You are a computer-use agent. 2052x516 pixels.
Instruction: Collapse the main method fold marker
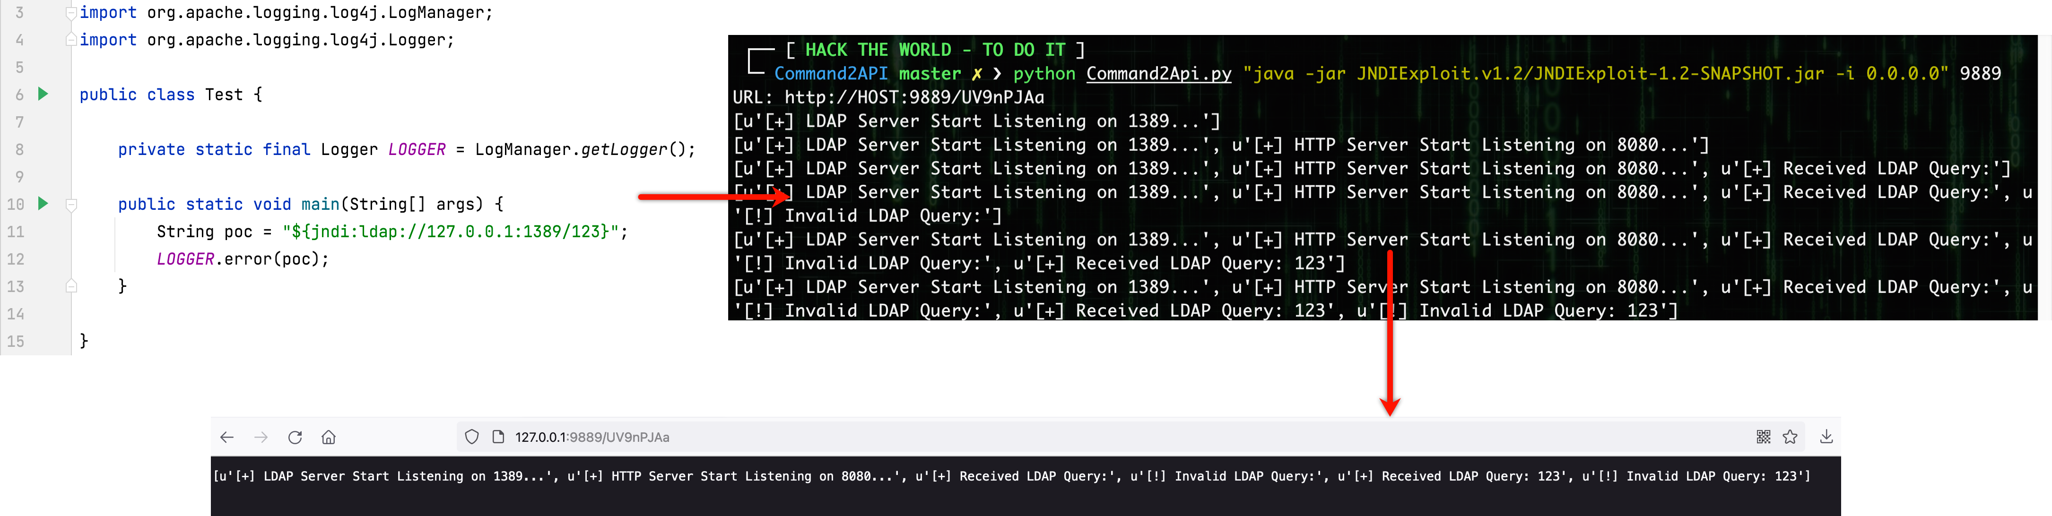click(71, 205)
